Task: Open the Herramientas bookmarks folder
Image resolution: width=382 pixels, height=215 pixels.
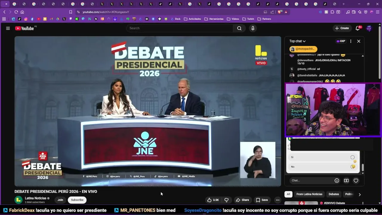Action: point(214,19)
